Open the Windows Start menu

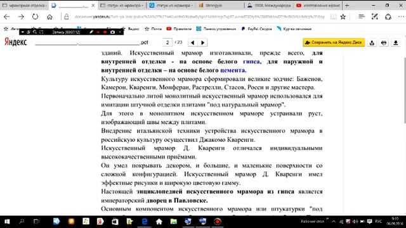[x=7, y=222]
